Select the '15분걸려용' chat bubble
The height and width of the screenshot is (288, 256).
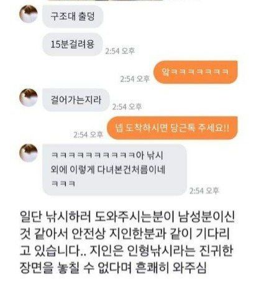(x=73, y=44)
